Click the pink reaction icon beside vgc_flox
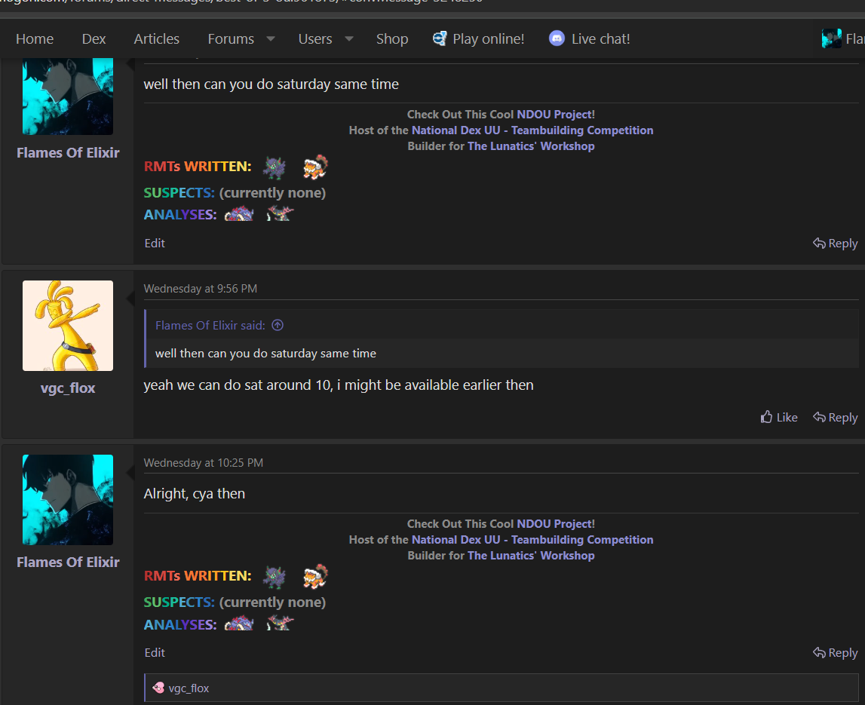Viewport: 865px width, 705px height. point(158,688)
